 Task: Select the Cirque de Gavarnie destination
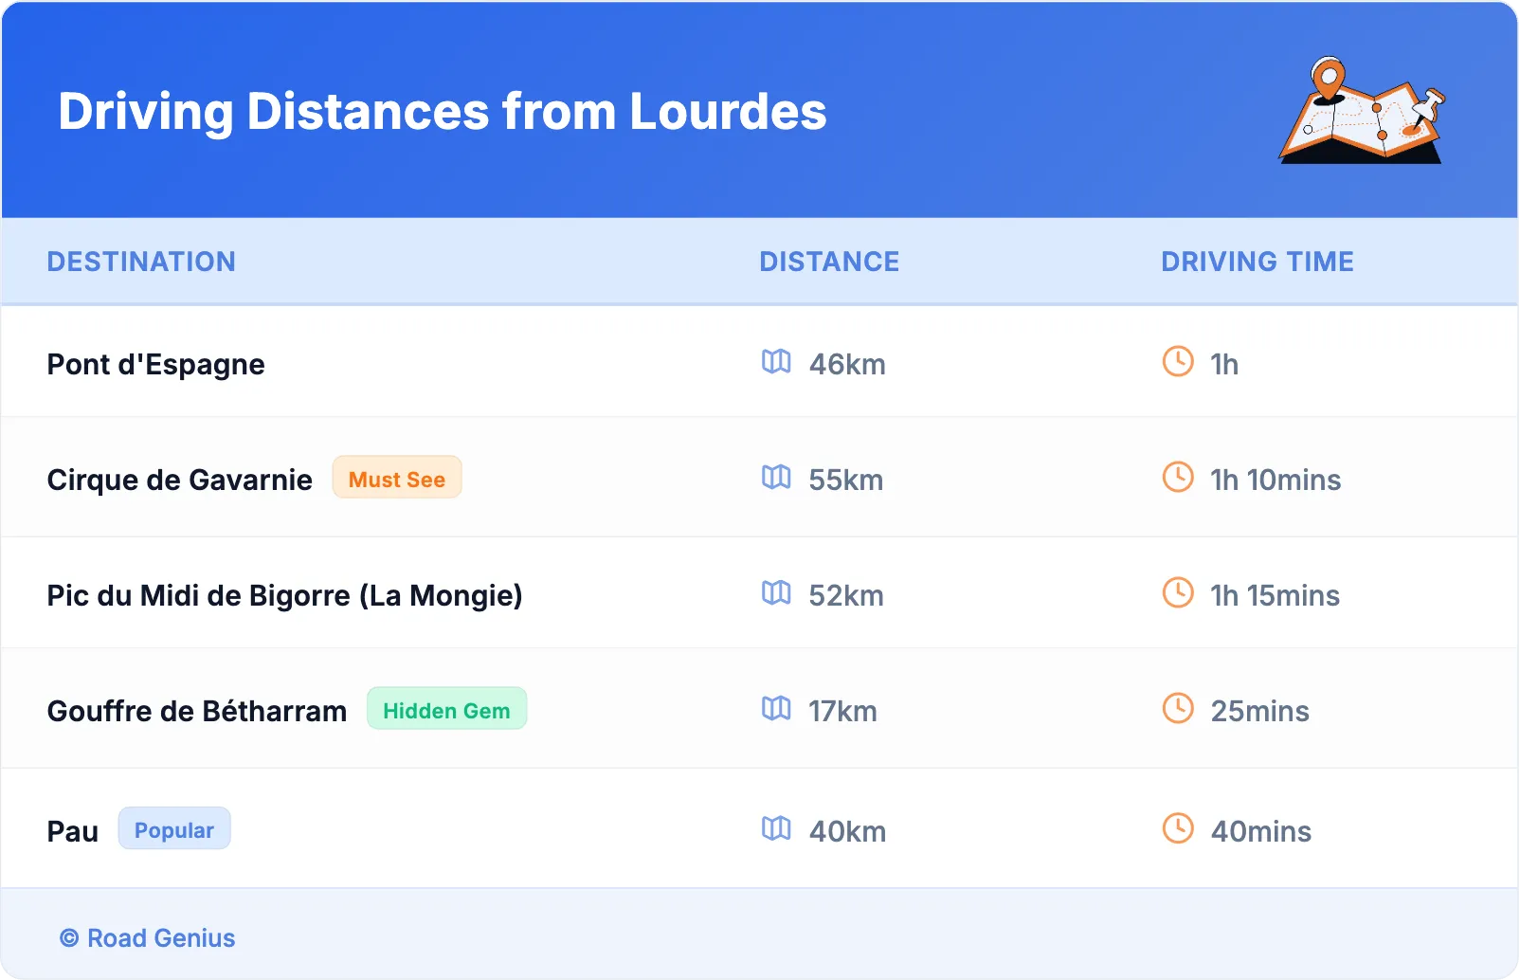(x=180, y=481)
